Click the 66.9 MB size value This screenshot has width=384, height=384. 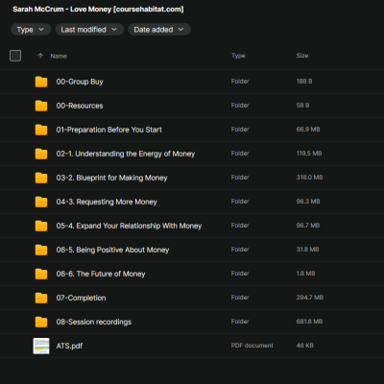(308, 130)
